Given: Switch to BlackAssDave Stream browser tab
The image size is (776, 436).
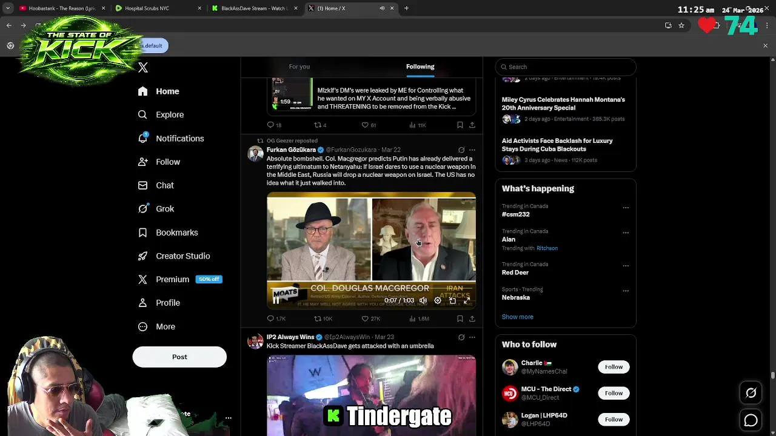Looking at the screenshot, I should pos(255,8).
